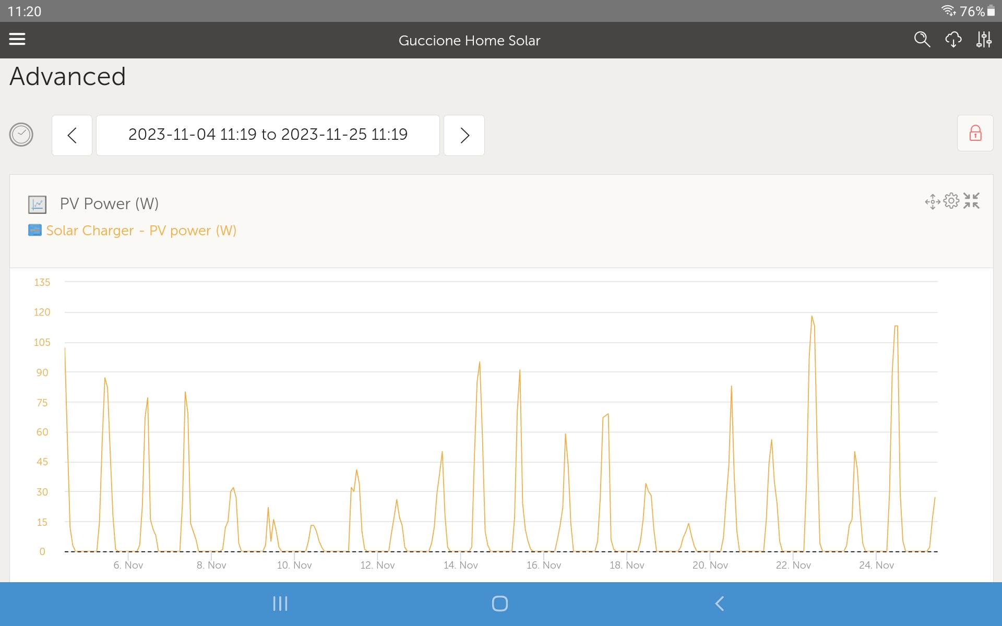Click the clock time-range icon
This screenshot has height=626, width=1002.
tap(21, 135)
